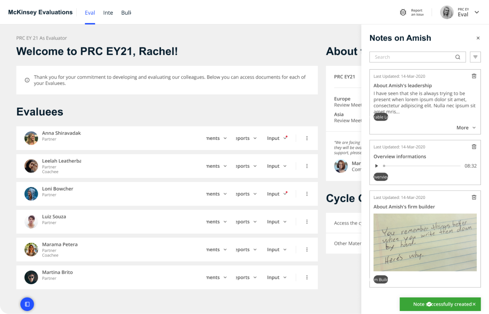
Task: Click the About Amish's firm builder title
Action: click(404, 207)
